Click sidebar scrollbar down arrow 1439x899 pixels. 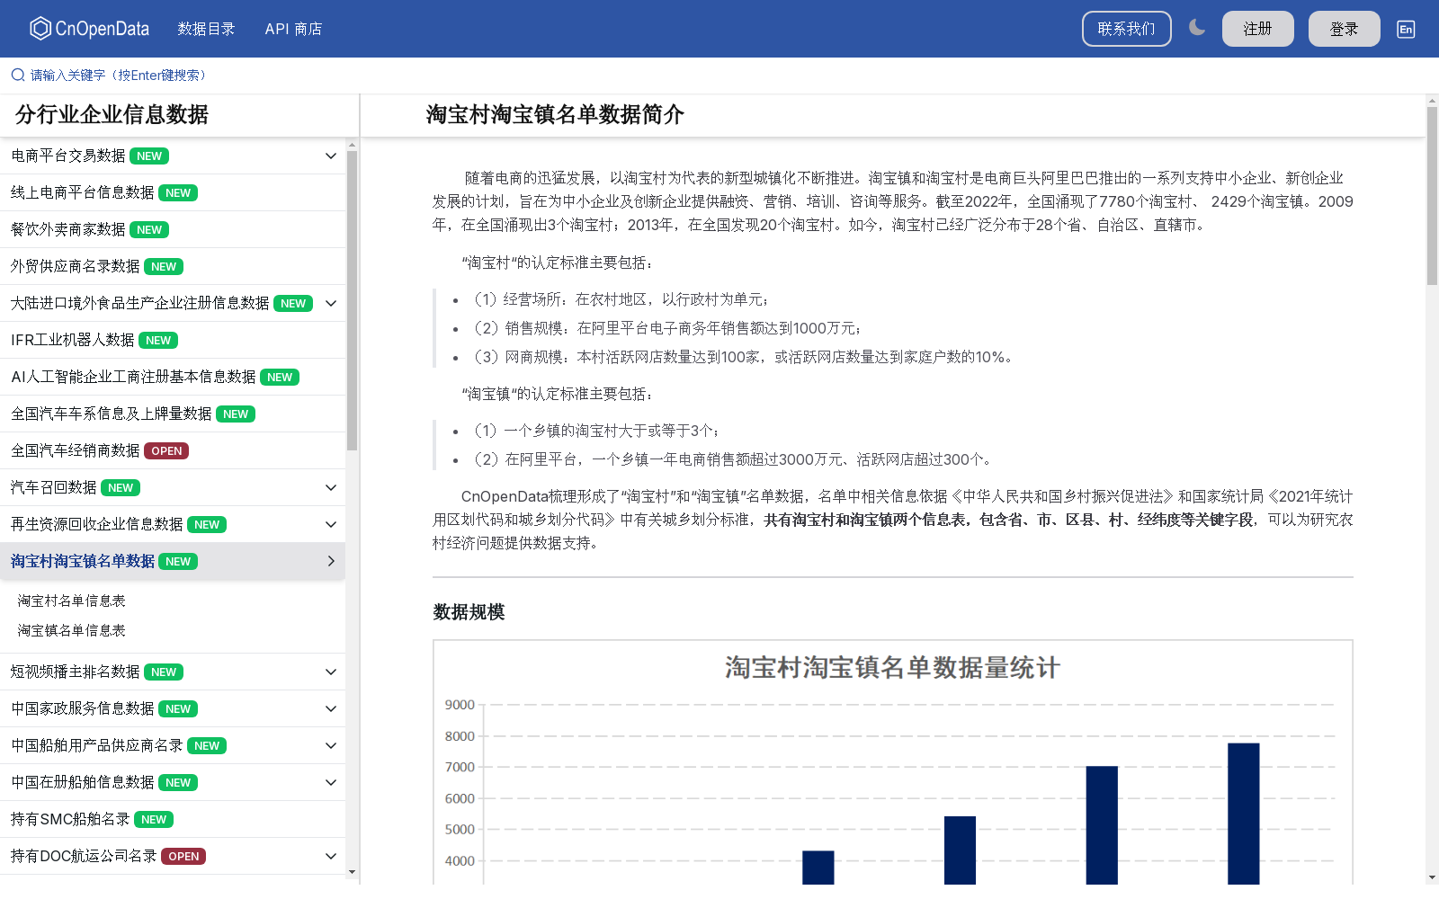[352, 871]
